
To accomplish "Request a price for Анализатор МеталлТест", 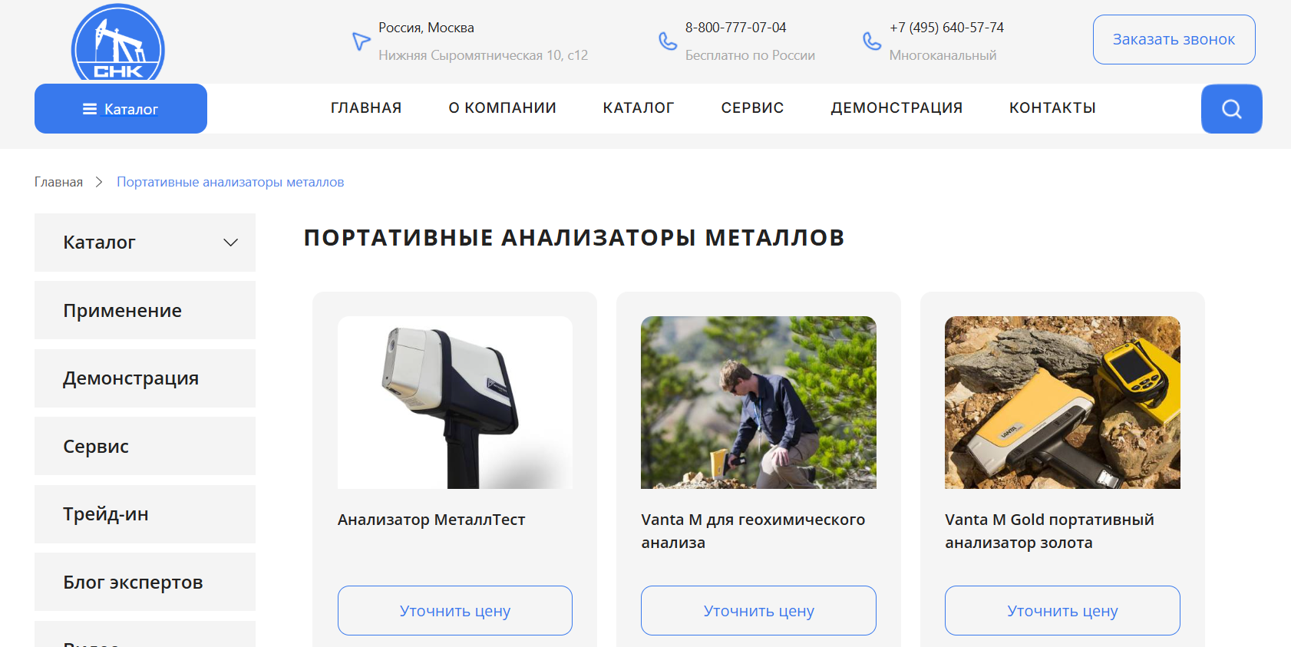I will tap(455, 611).
